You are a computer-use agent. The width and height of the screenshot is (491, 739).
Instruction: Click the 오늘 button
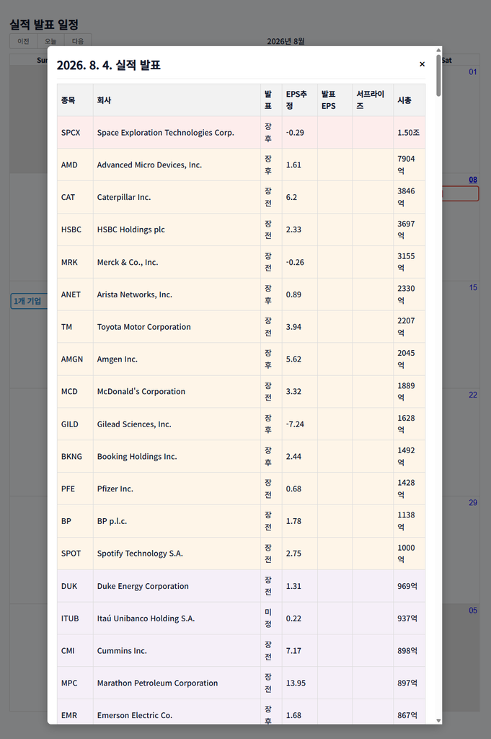pyautogui.click(x=50, y=41)
